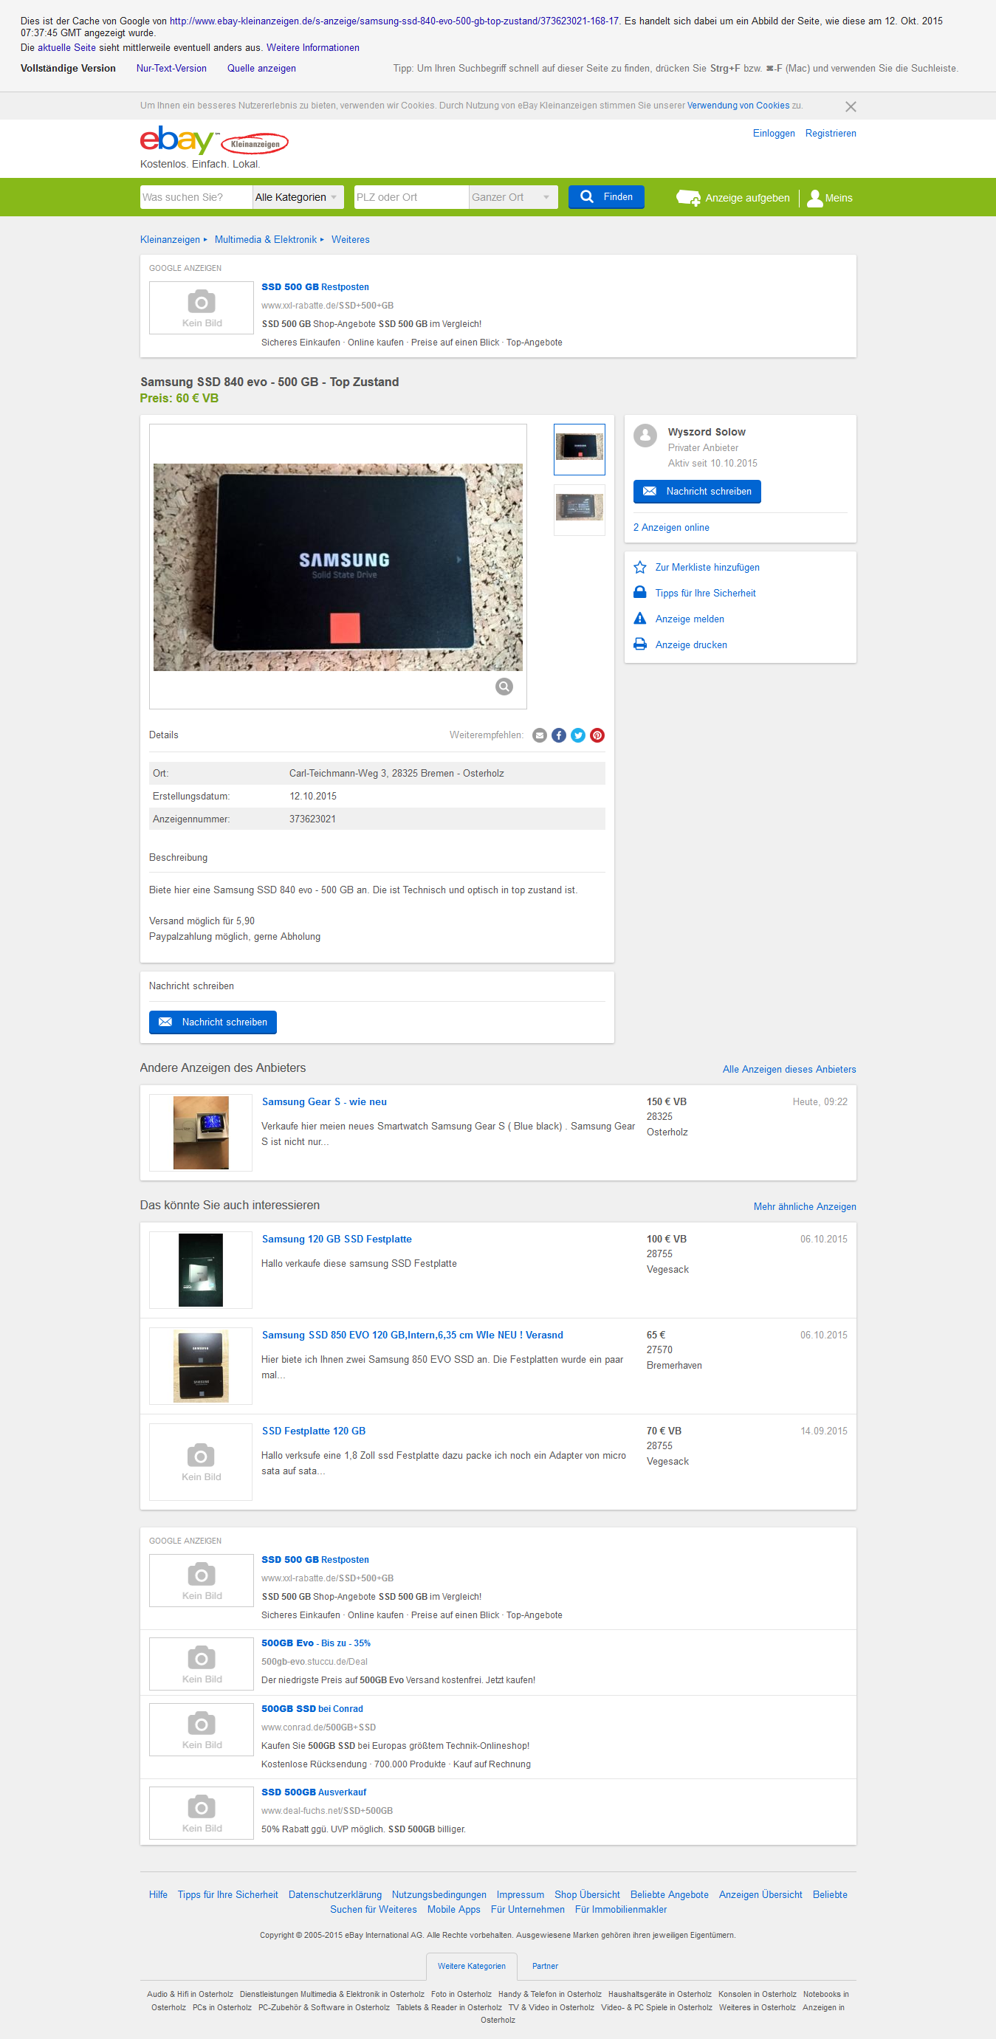This screenshot has height=2039, width=996.
Task: Click the Weiteres breadcrumb
Action: 350,240
